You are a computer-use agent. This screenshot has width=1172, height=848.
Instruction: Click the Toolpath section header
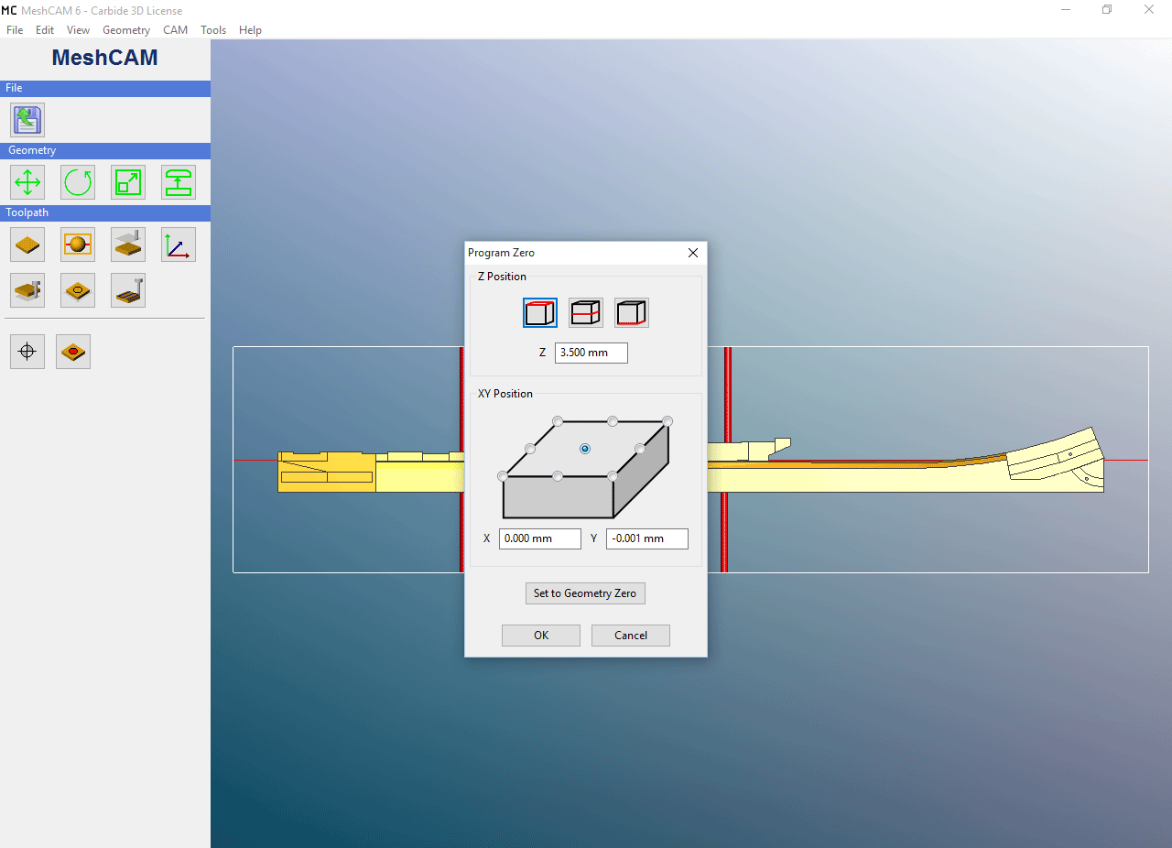tap(105, 212)
